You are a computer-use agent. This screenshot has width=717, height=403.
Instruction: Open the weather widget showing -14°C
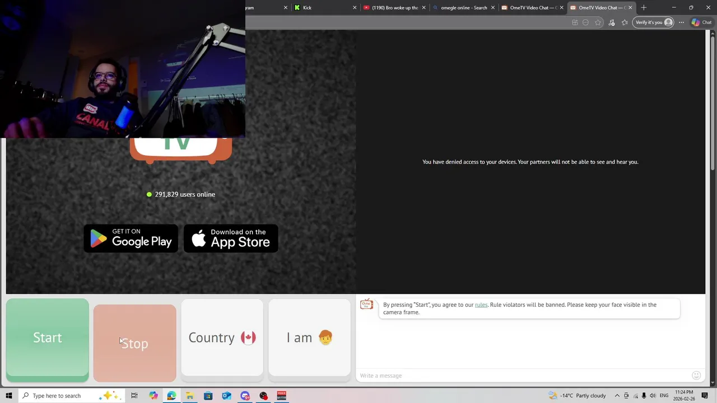pyautogui.click(x=578, y=396)
